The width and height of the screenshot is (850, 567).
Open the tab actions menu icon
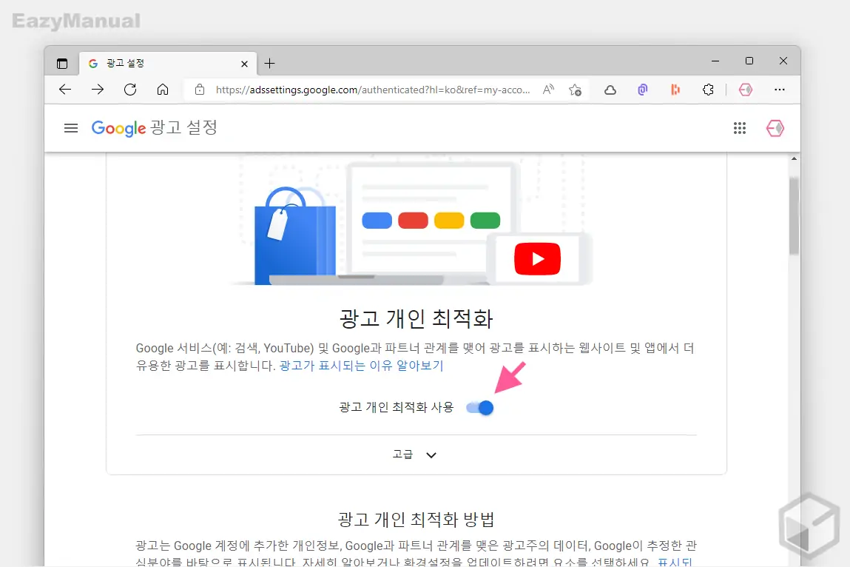point(62,64)
